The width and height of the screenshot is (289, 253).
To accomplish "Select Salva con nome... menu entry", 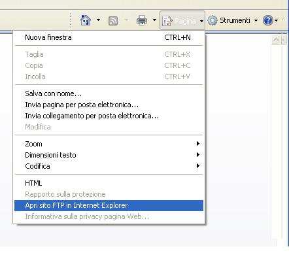I will click(109, 93).
